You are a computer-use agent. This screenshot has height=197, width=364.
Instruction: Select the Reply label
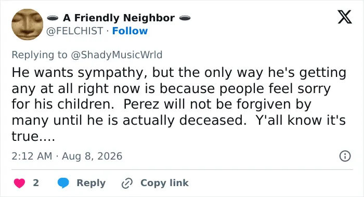coord(91,183)
